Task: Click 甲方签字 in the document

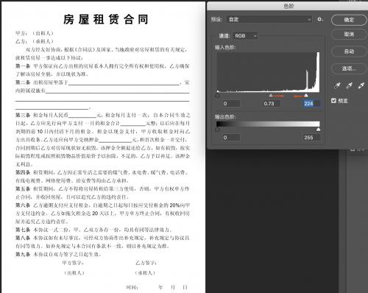Action: click(x=73, y=263)
